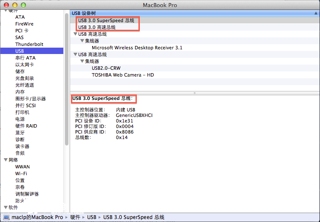The height and width of the screenshot is (222, 320).
Task: Expand the 软件 section in sidebar
Action: click(5, 208)
